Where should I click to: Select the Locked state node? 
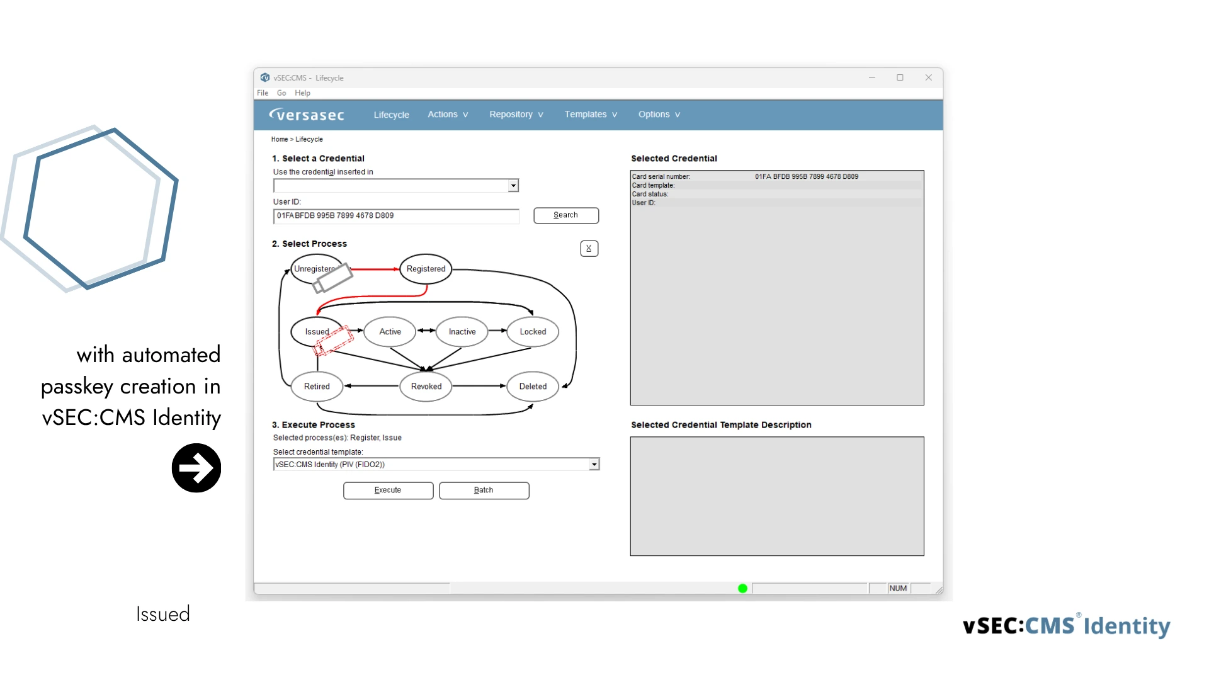point(533,332)
